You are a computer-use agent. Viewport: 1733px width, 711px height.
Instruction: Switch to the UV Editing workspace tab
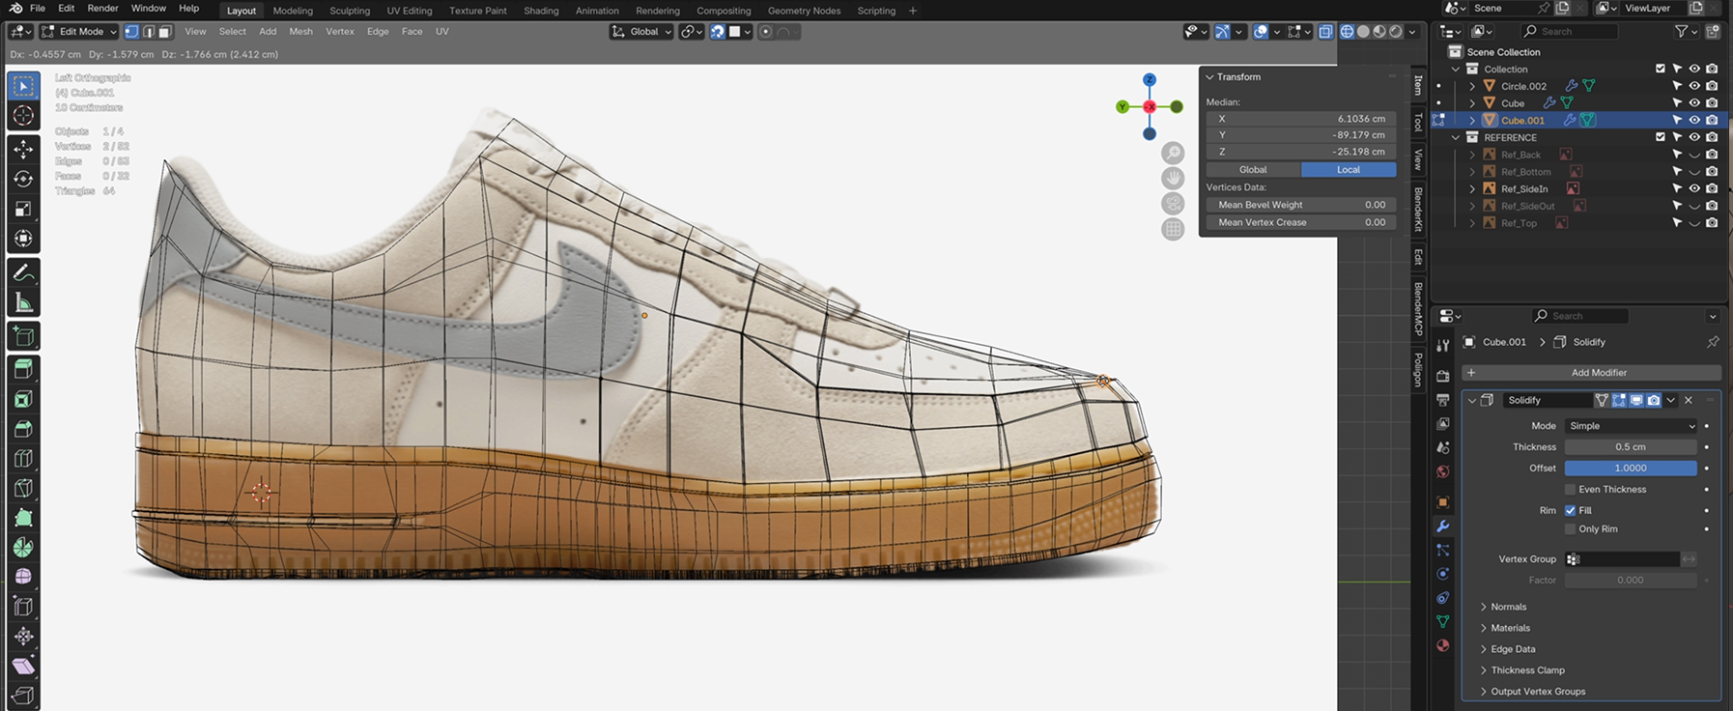[x=409, y=11]
